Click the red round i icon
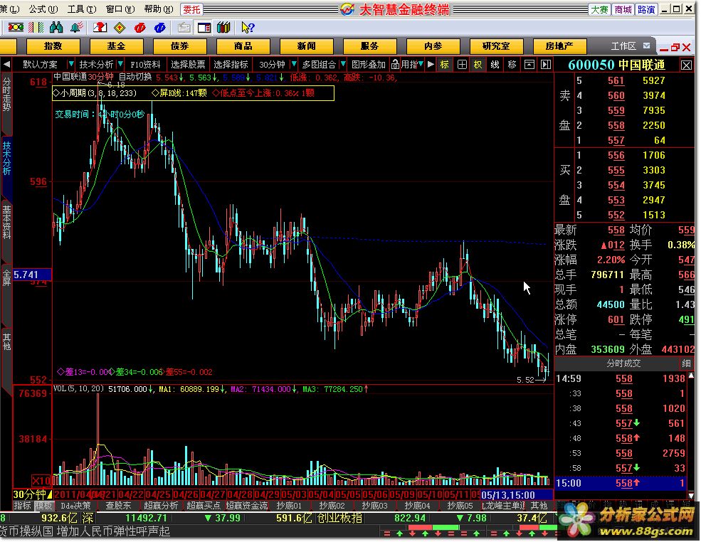Viewport: 701px width, 542px height. pos(139,28)
